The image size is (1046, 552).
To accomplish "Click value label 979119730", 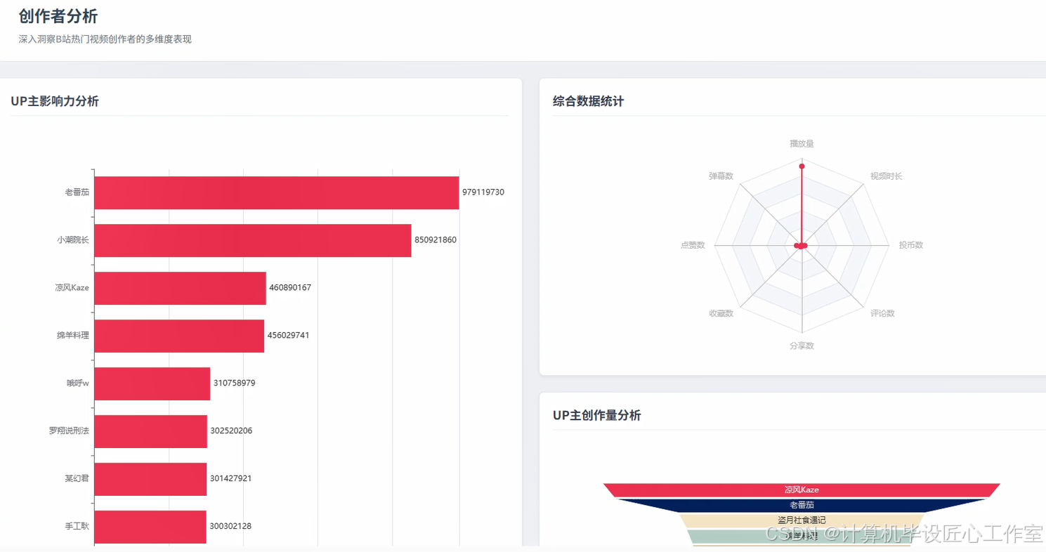I will [x=483, y=192].
